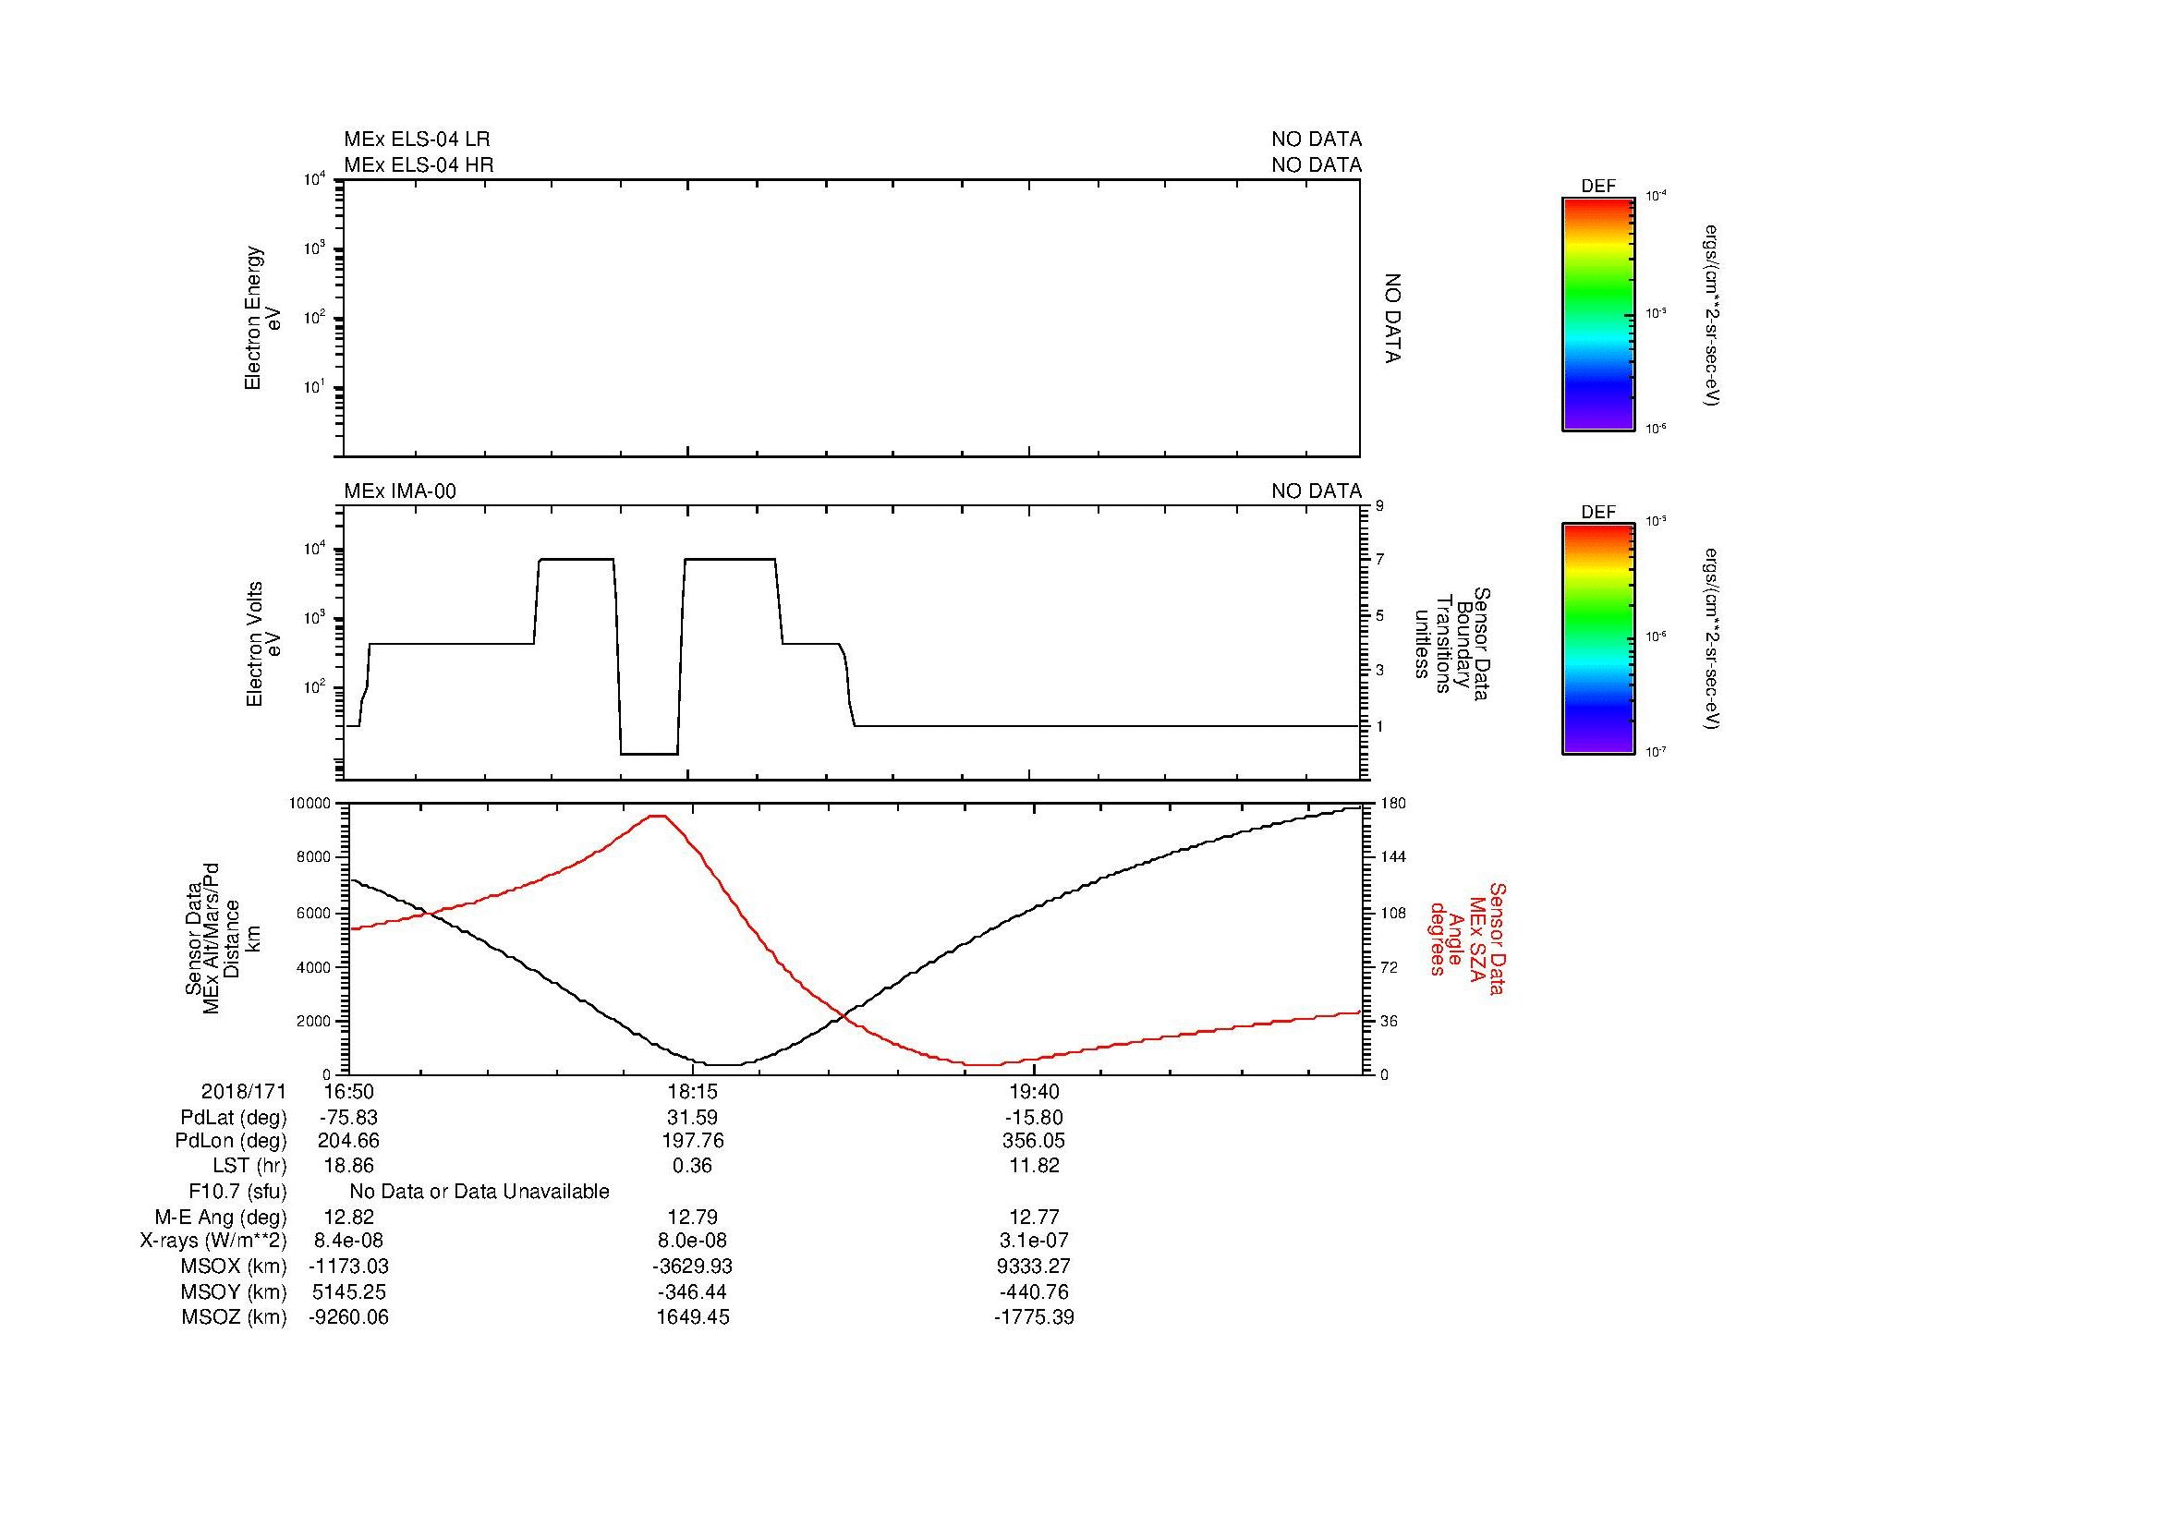The width and height of the screenshot is (2161, 1527).
Task: Click the PdLat value -15.80
Action: pos(1035,1118)
